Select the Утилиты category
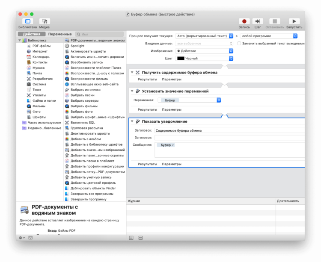321x262 pixels. coord(39,95)
